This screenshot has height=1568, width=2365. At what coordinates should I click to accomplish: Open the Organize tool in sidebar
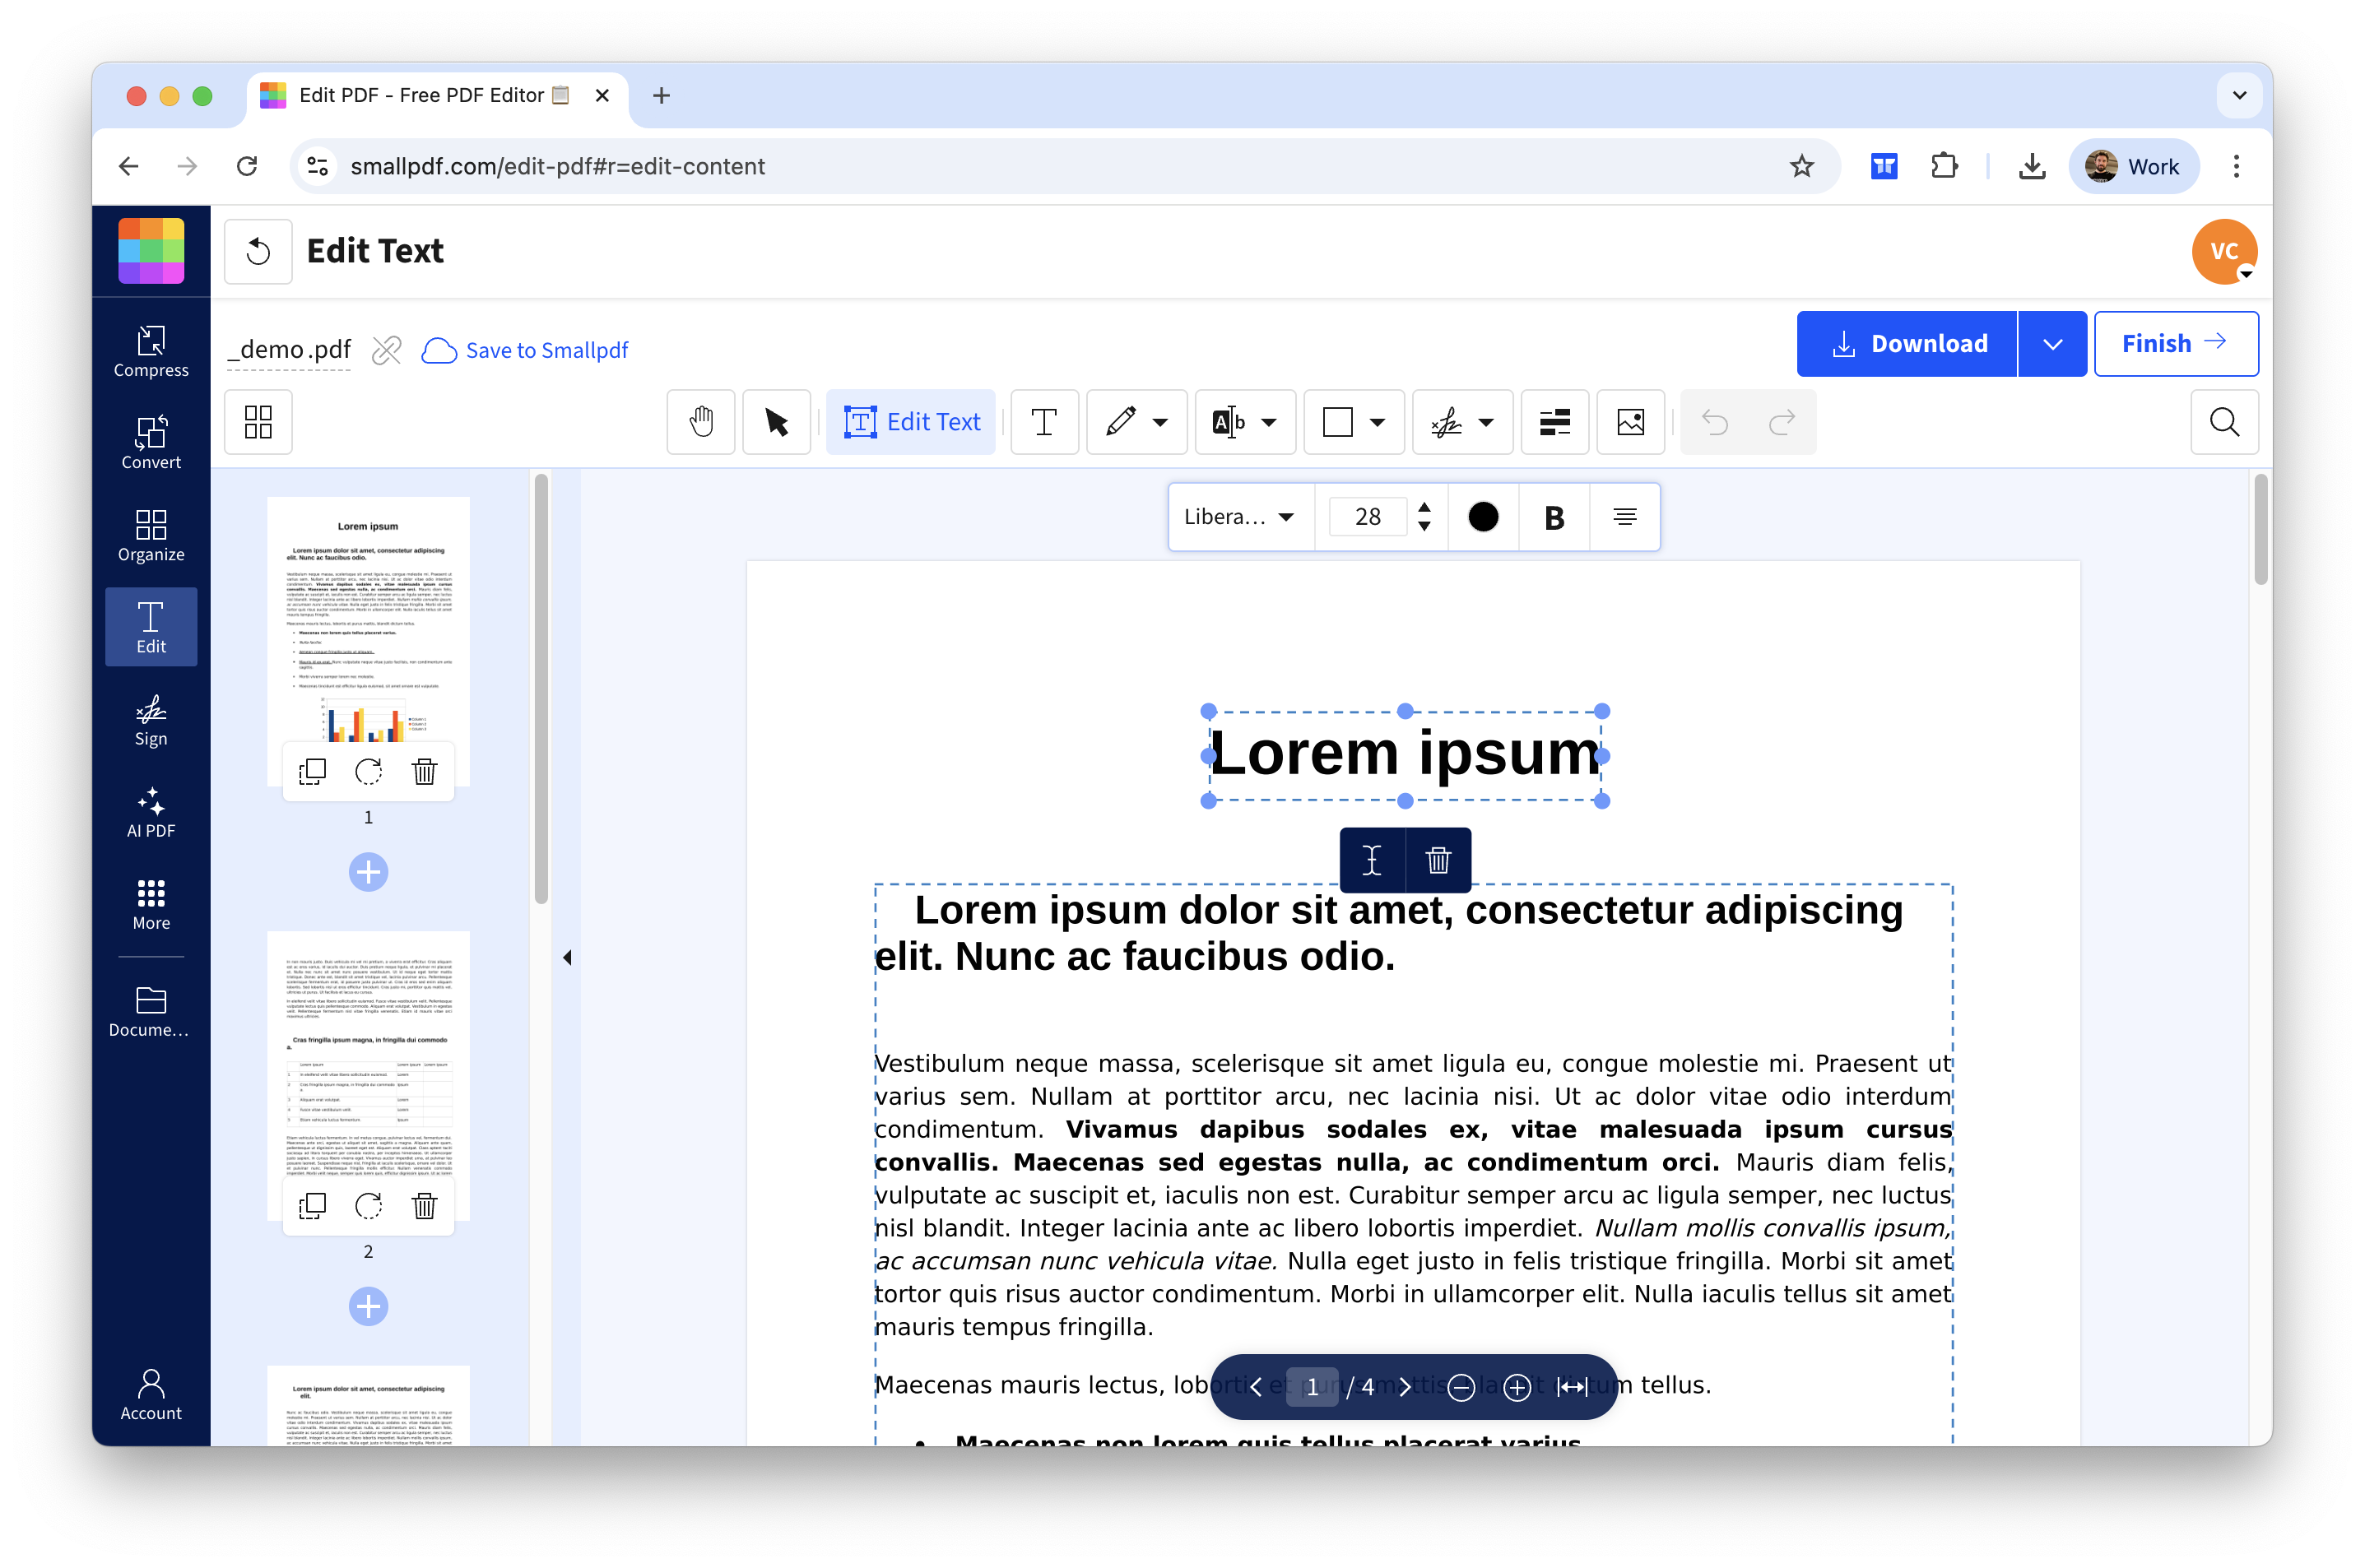[151, 536]
